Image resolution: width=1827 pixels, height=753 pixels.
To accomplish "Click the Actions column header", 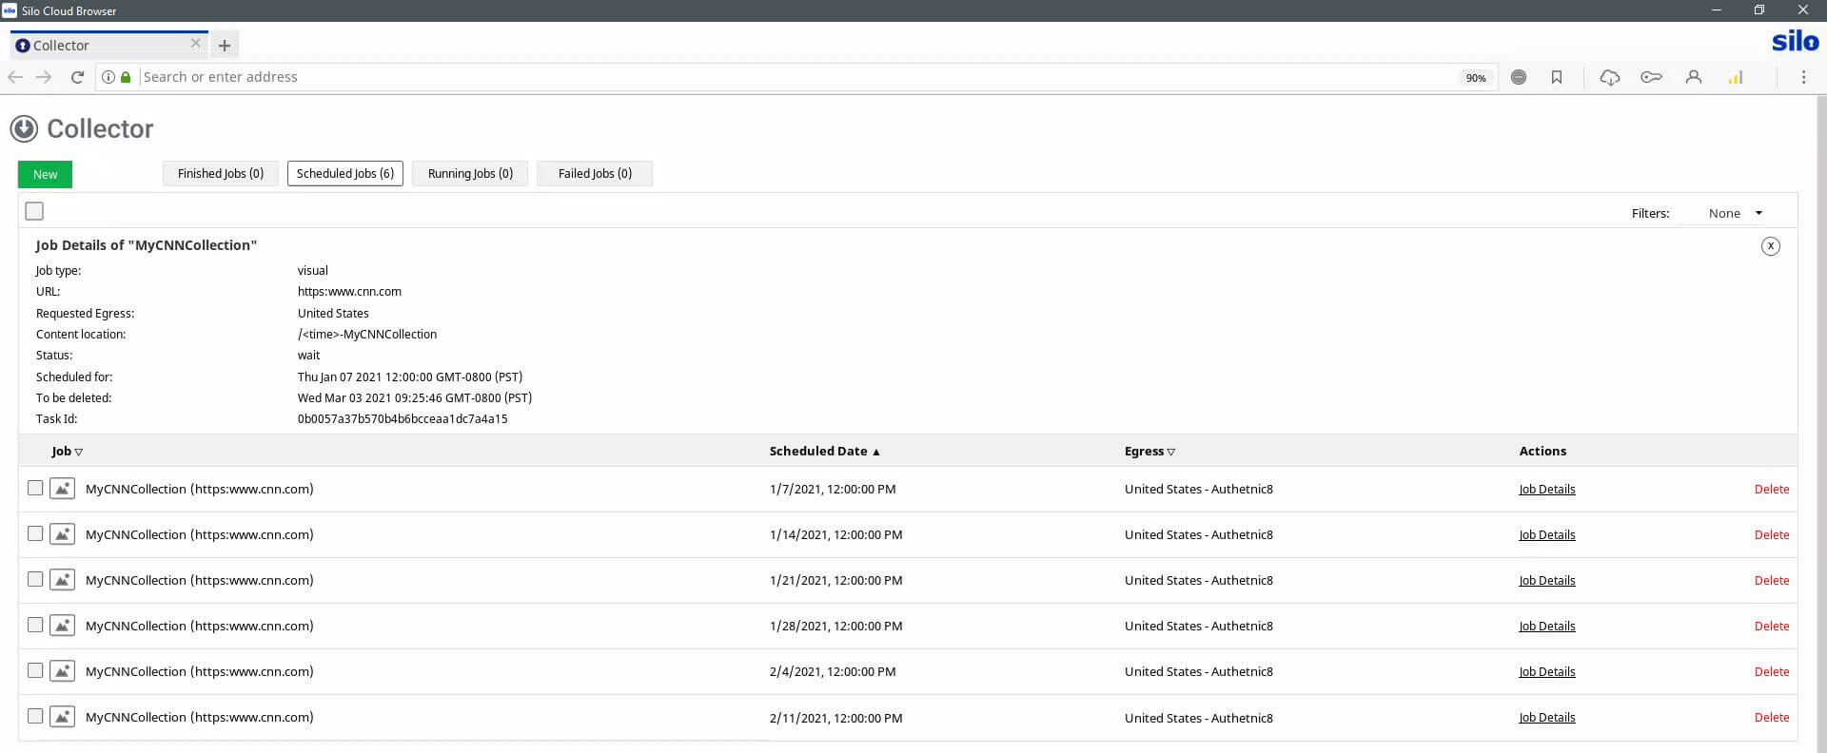I will (1542, 452).
